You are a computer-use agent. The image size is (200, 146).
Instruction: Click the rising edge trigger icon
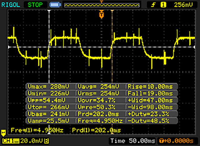pyautogui.click(x=153, y=5)
